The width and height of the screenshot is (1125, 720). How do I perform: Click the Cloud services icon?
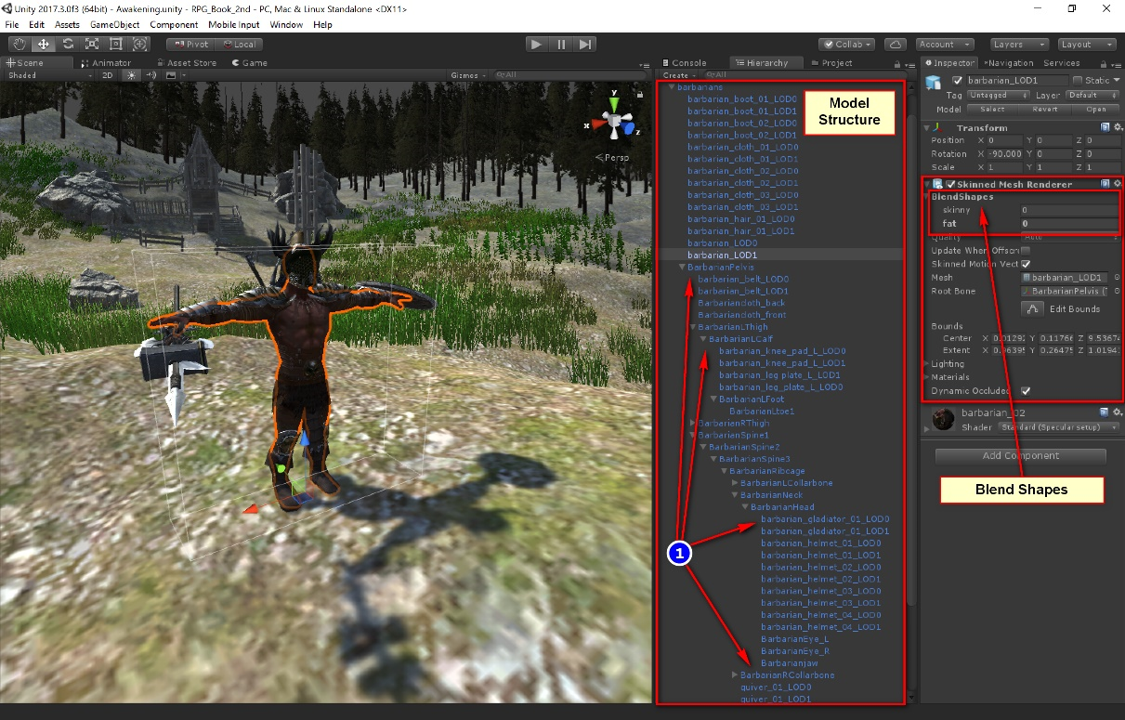click(896, 44)
